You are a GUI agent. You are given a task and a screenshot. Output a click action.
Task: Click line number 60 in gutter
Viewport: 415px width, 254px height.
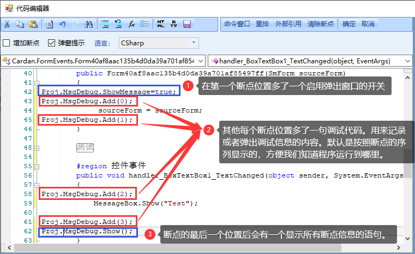point(28,212)
